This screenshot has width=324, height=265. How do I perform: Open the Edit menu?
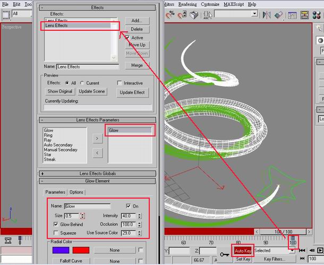(x=17, y=4)
